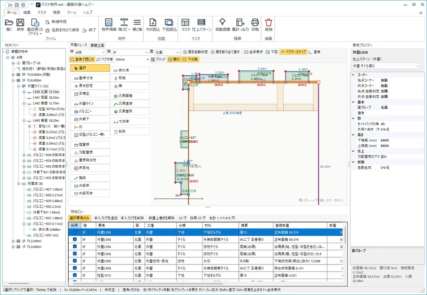The width and height of the screenshot is (427, 295).
Task: Toggle the 下の階 overlay
Action: [190, 59]
